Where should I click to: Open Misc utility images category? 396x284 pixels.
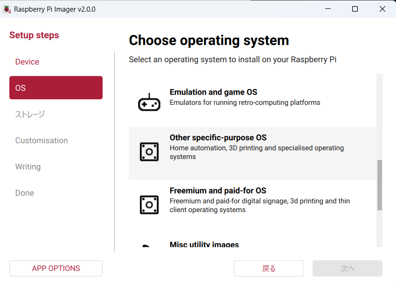[204, 244]
